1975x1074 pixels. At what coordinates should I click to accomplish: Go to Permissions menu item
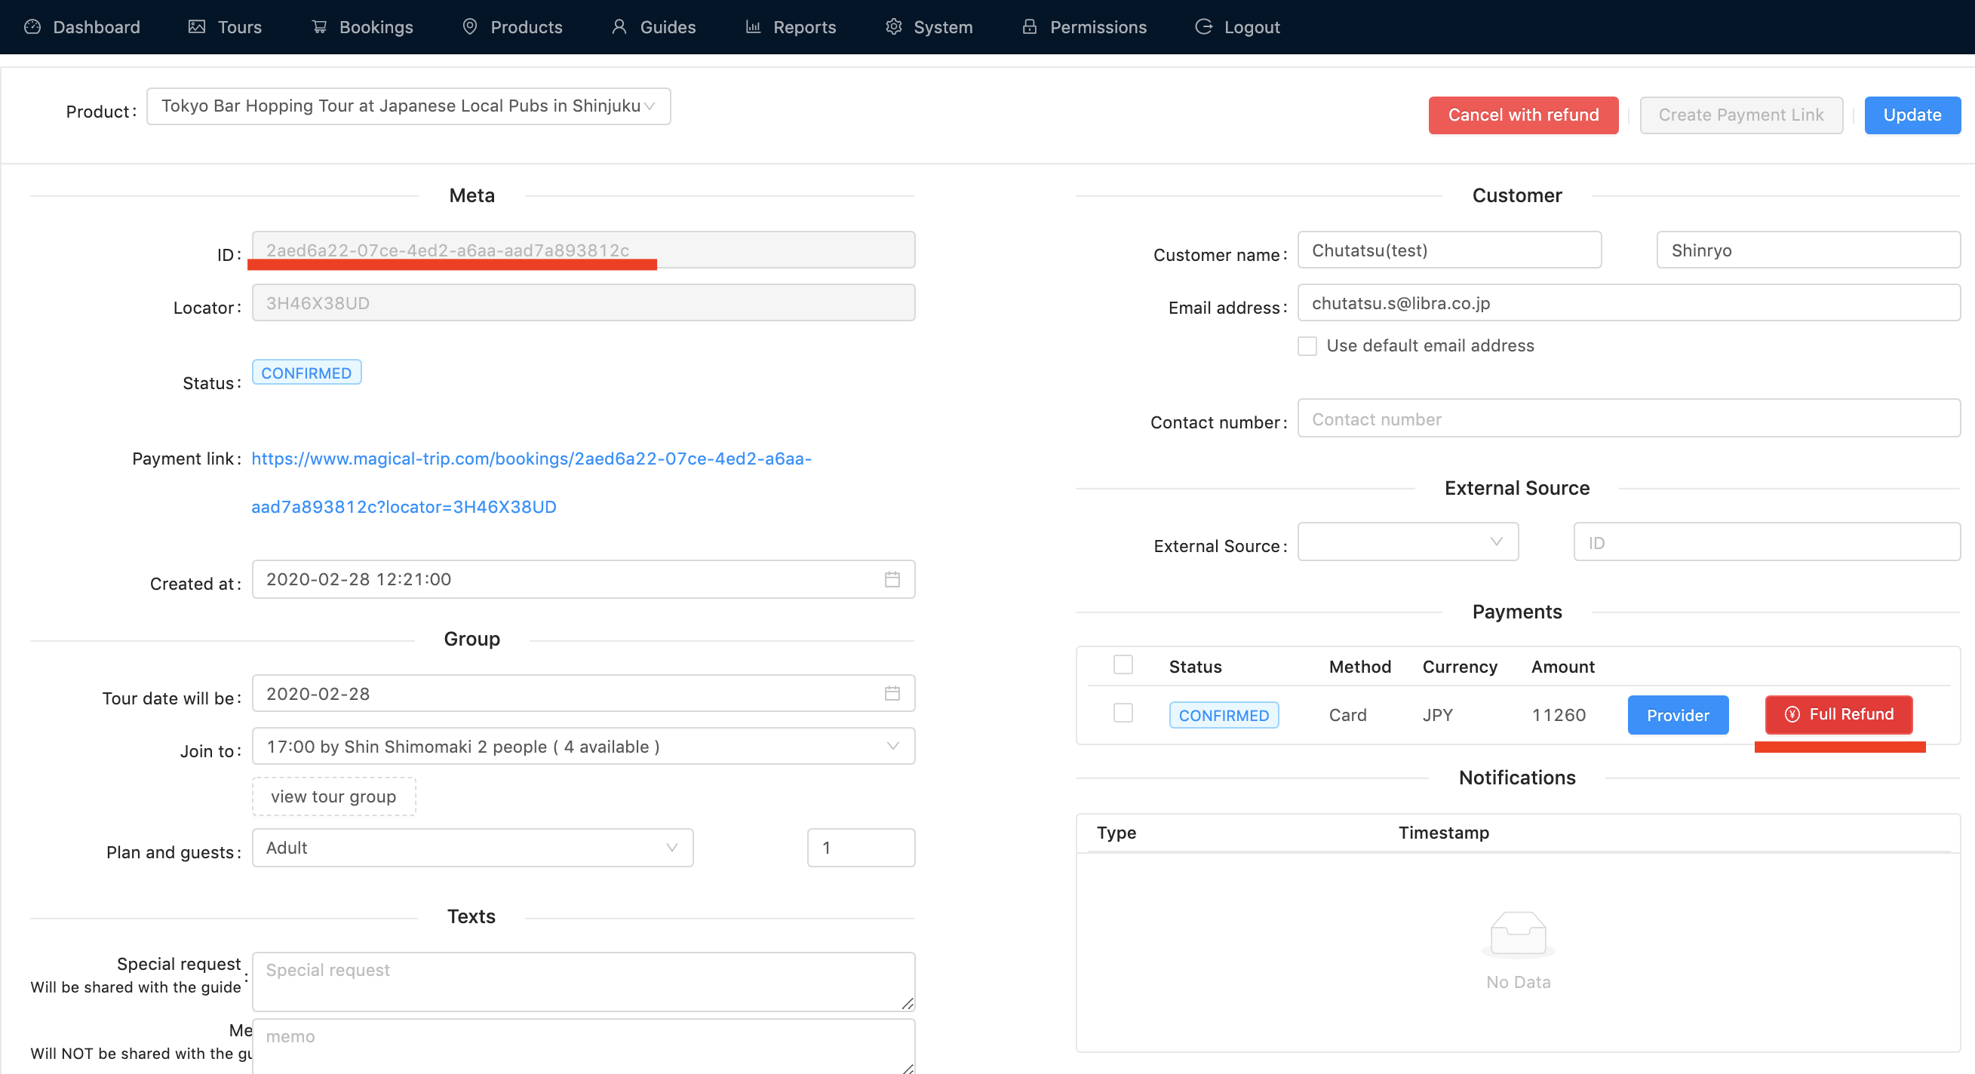[x=1084, y=27]
